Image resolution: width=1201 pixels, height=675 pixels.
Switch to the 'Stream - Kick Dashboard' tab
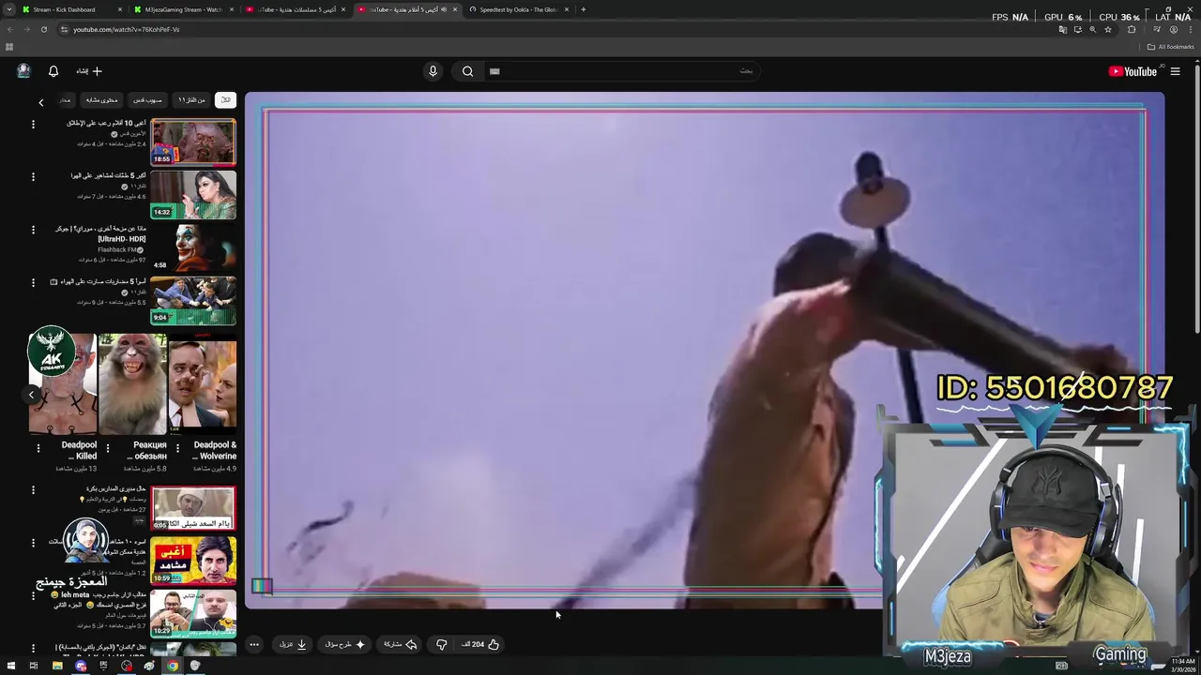(x=73, y=9)
